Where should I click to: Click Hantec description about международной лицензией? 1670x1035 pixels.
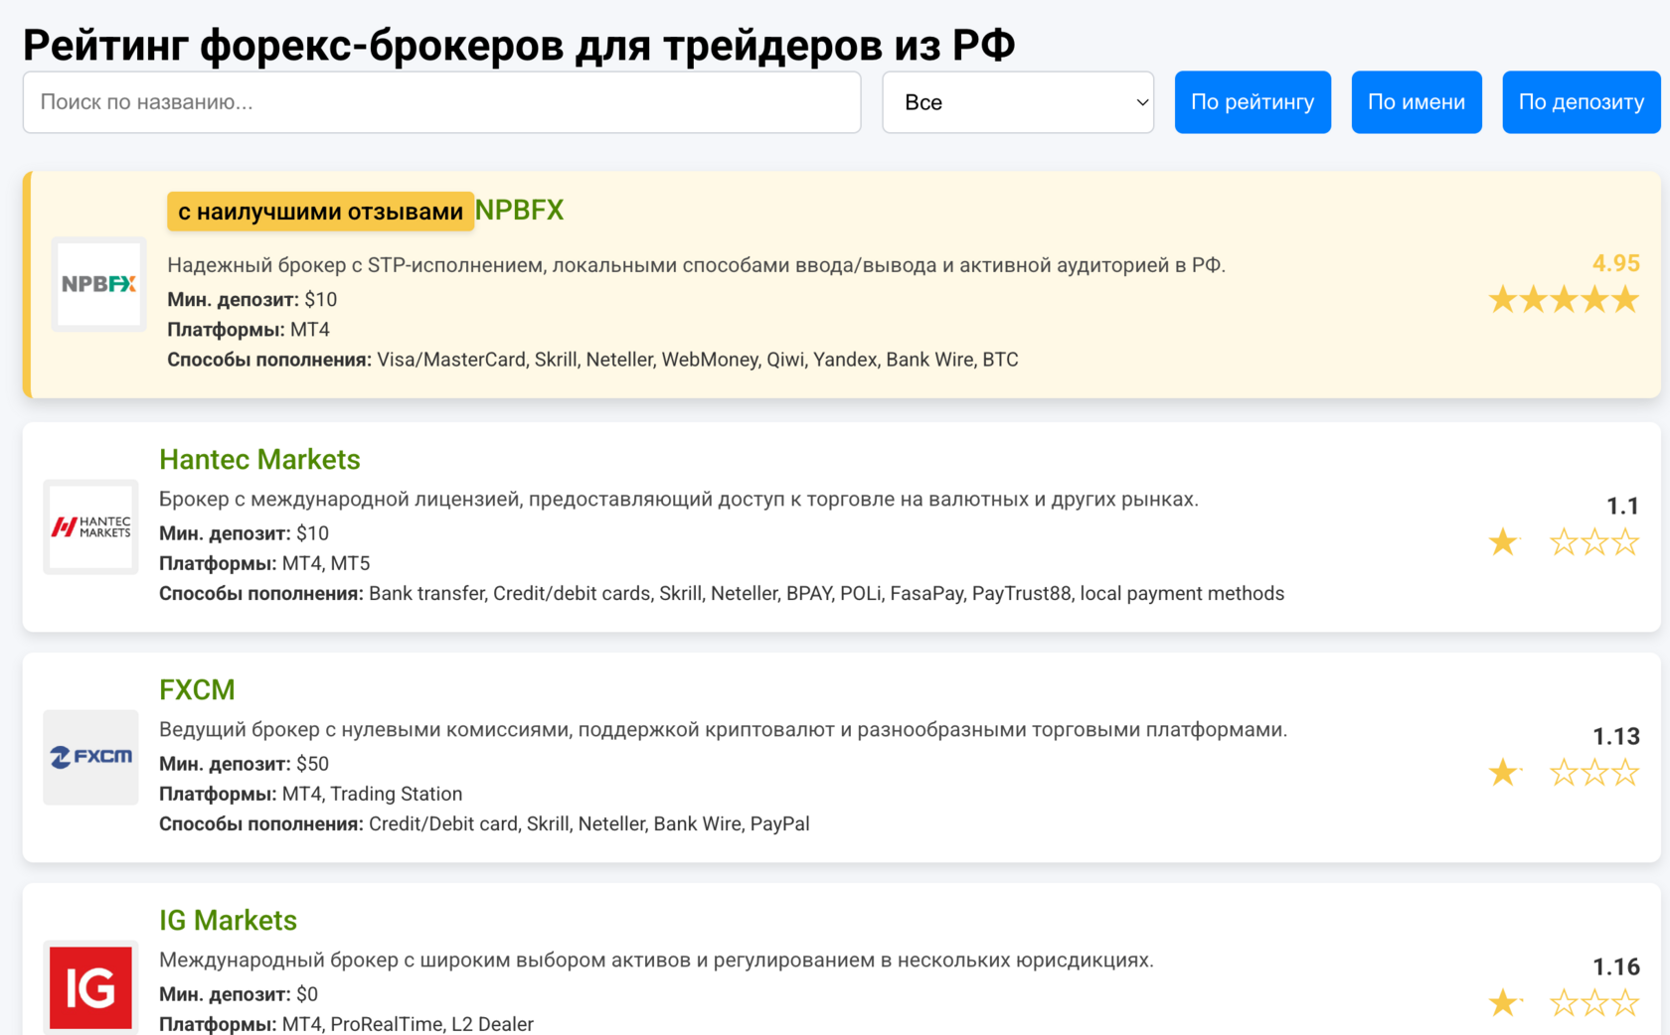(x=679, y=500)
